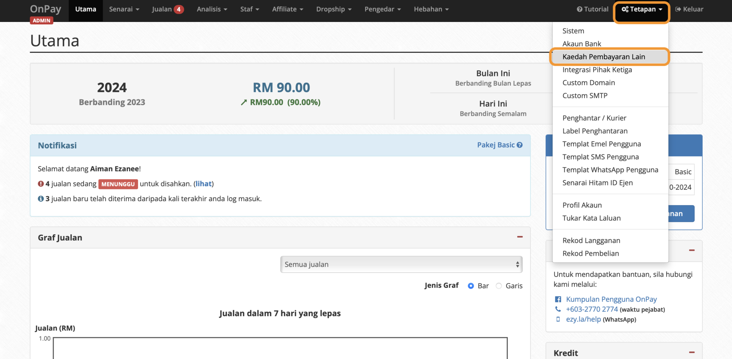Open the lihat link for pending sales
The image size is (732, 359).
203,184
